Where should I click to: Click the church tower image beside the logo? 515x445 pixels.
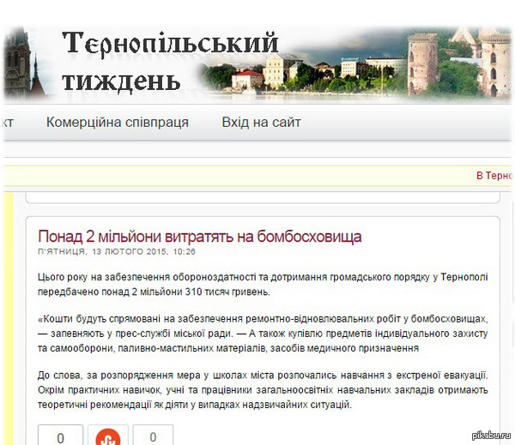(24, 63)
